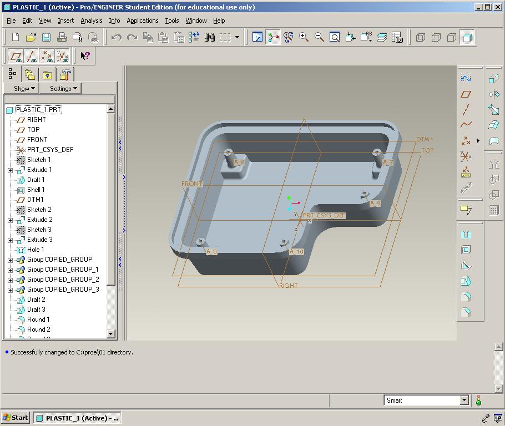Viewport: 505px width, 426px height.
Task: Toggle datum axes display
Action: (x=32, y=56)
